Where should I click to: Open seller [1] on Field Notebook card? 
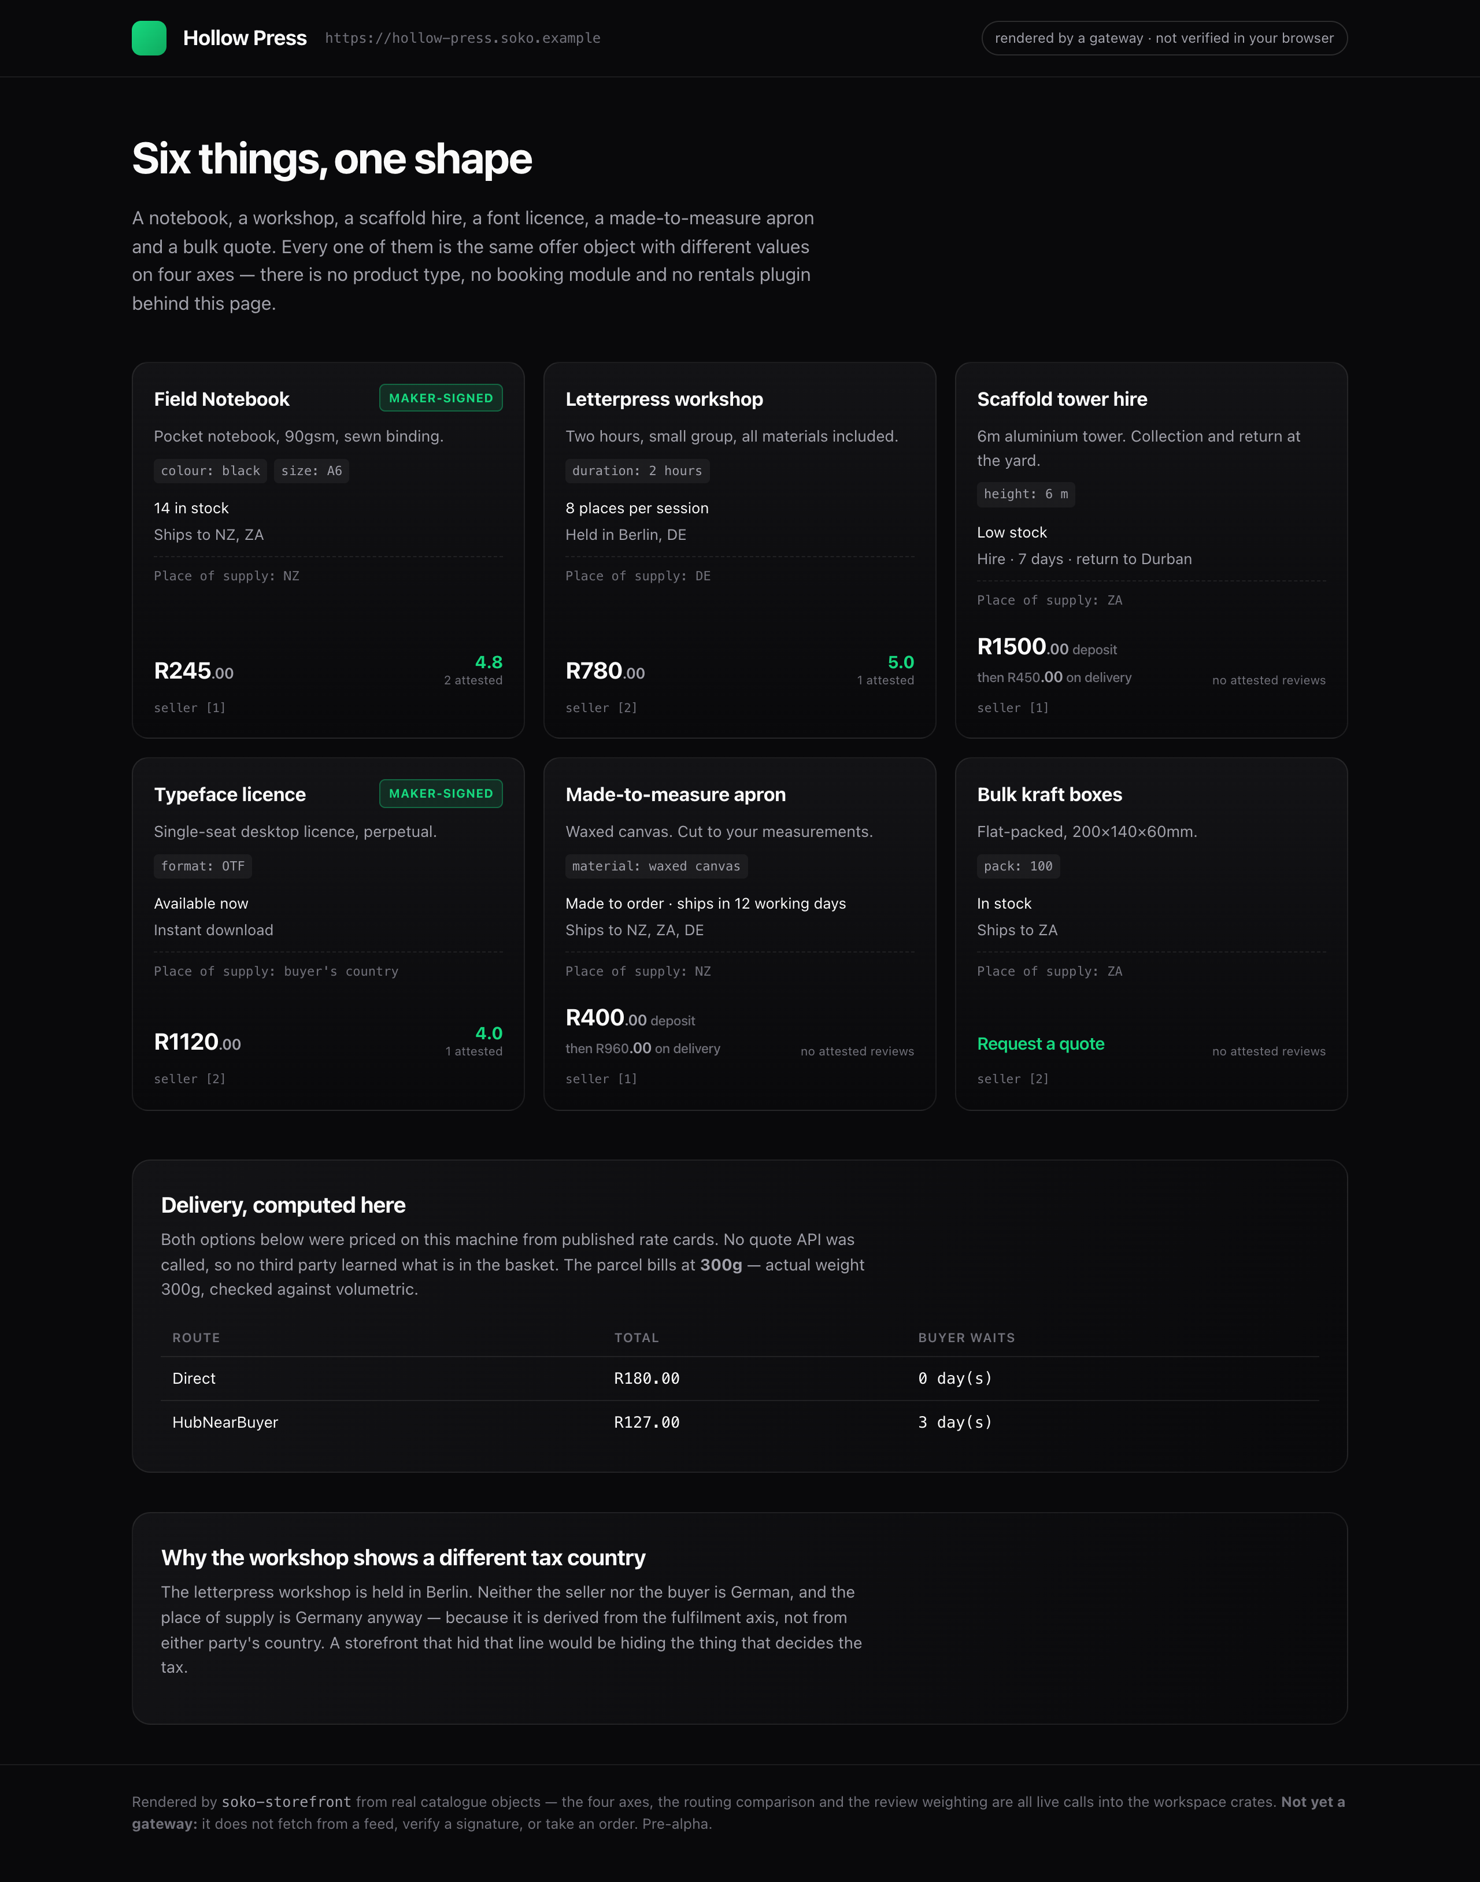(190, 708)
